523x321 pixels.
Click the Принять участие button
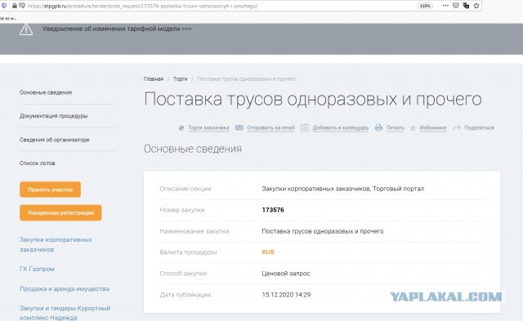pyautogui.click(x=50, y=189)
